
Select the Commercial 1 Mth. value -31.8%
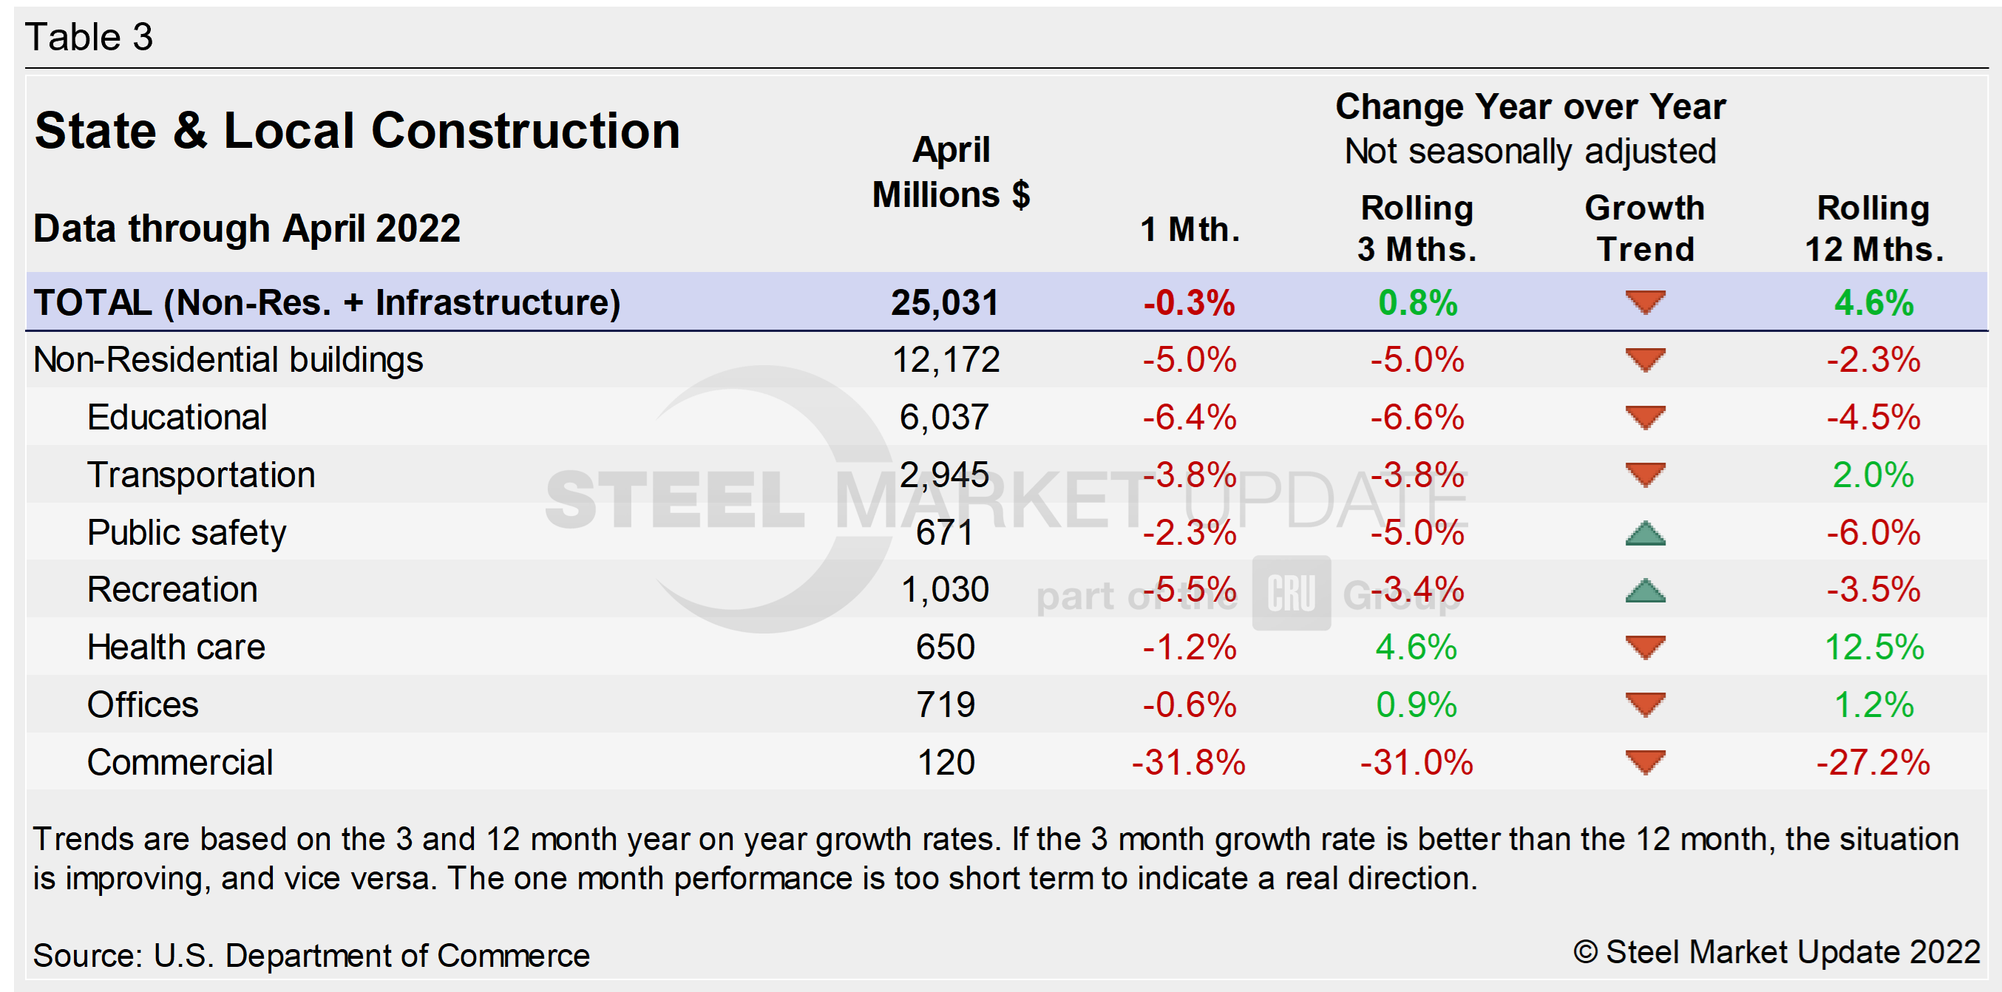[x=1188, y=762]
